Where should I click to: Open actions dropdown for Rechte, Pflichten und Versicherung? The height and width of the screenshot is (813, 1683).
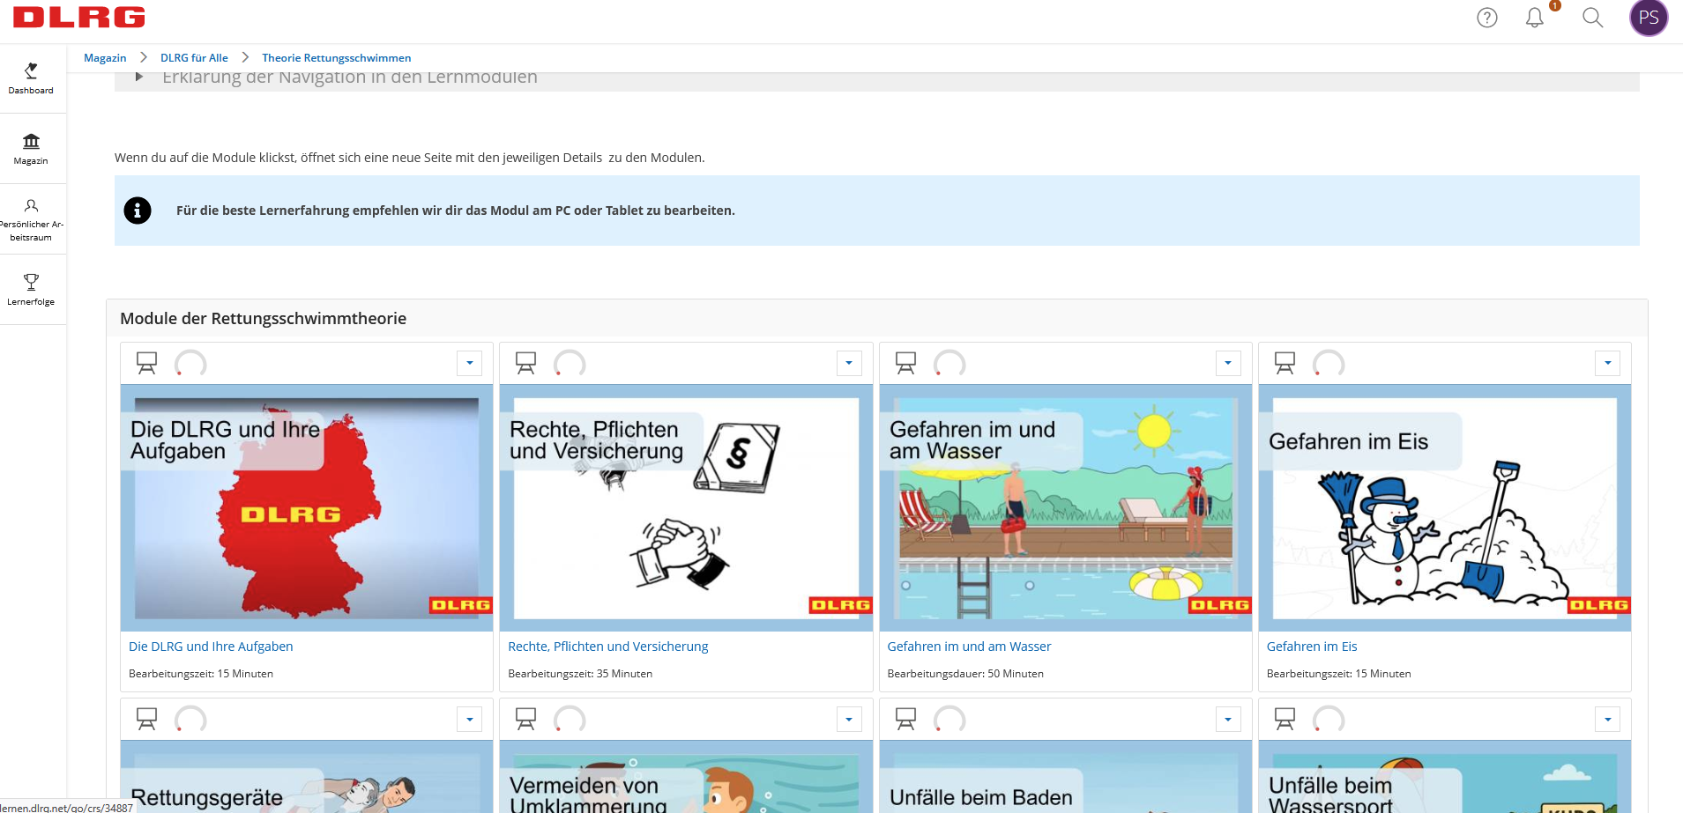click(x=849, y=363)
